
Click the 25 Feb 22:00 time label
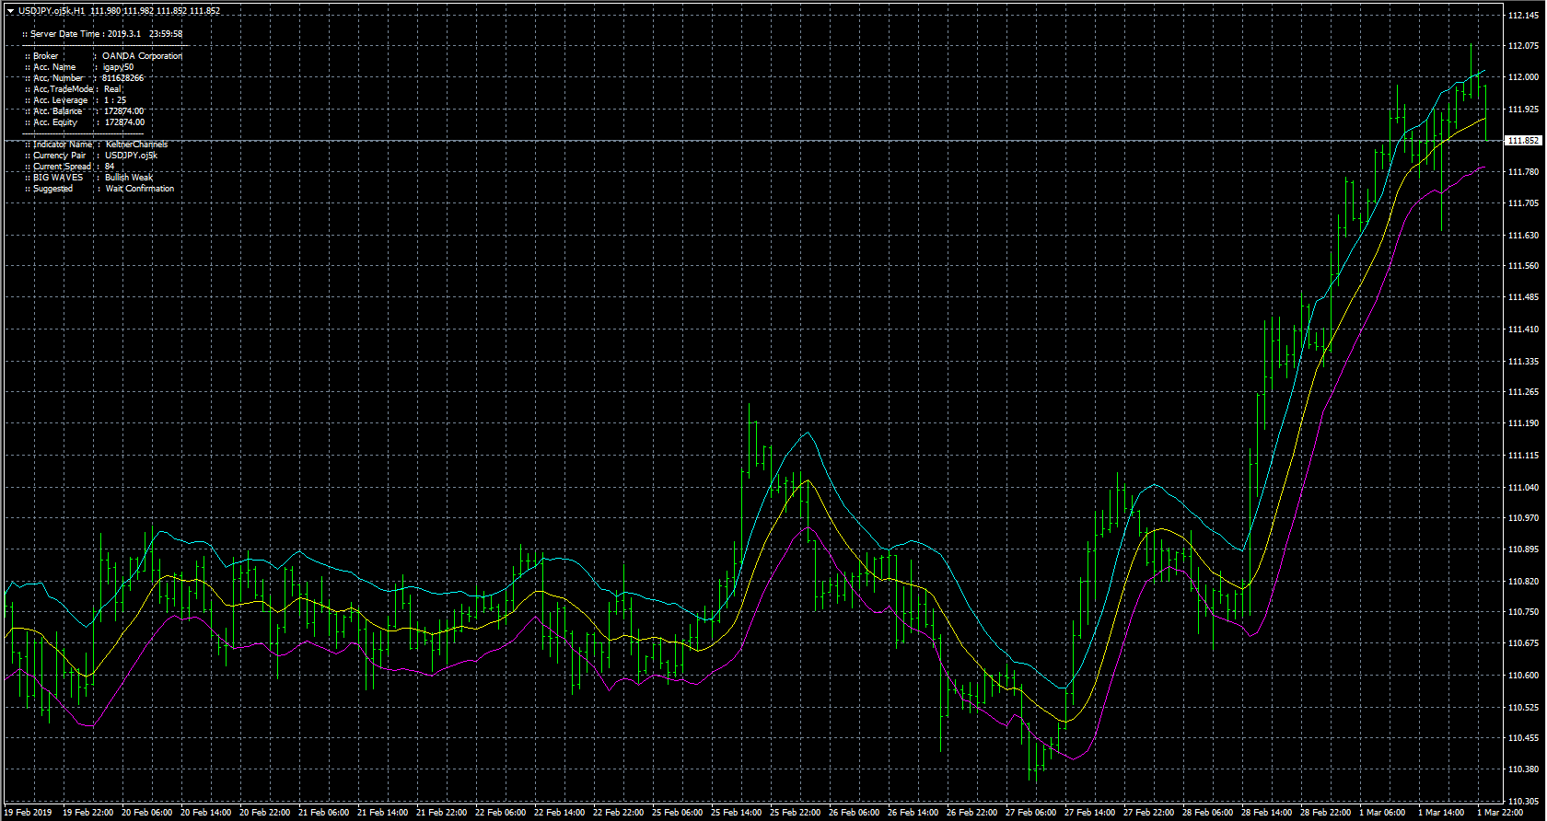(796, 813)
